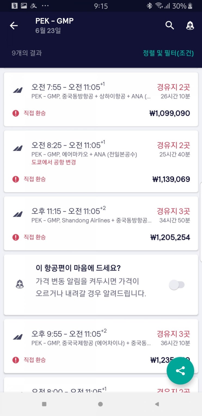The width and height of the screenshot is (202, 416).
Task: Tap the green share floating button
Action: pyautogui.click(x=180, y=371)
